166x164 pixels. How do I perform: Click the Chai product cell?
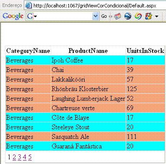pos(88,70)
